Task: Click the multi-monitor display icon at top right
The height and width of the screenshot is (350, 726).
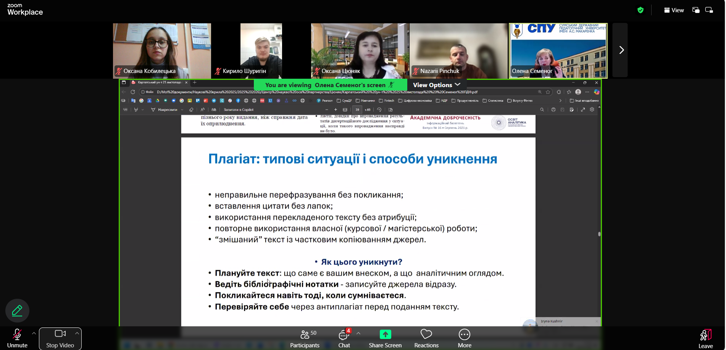Action: 709,10
